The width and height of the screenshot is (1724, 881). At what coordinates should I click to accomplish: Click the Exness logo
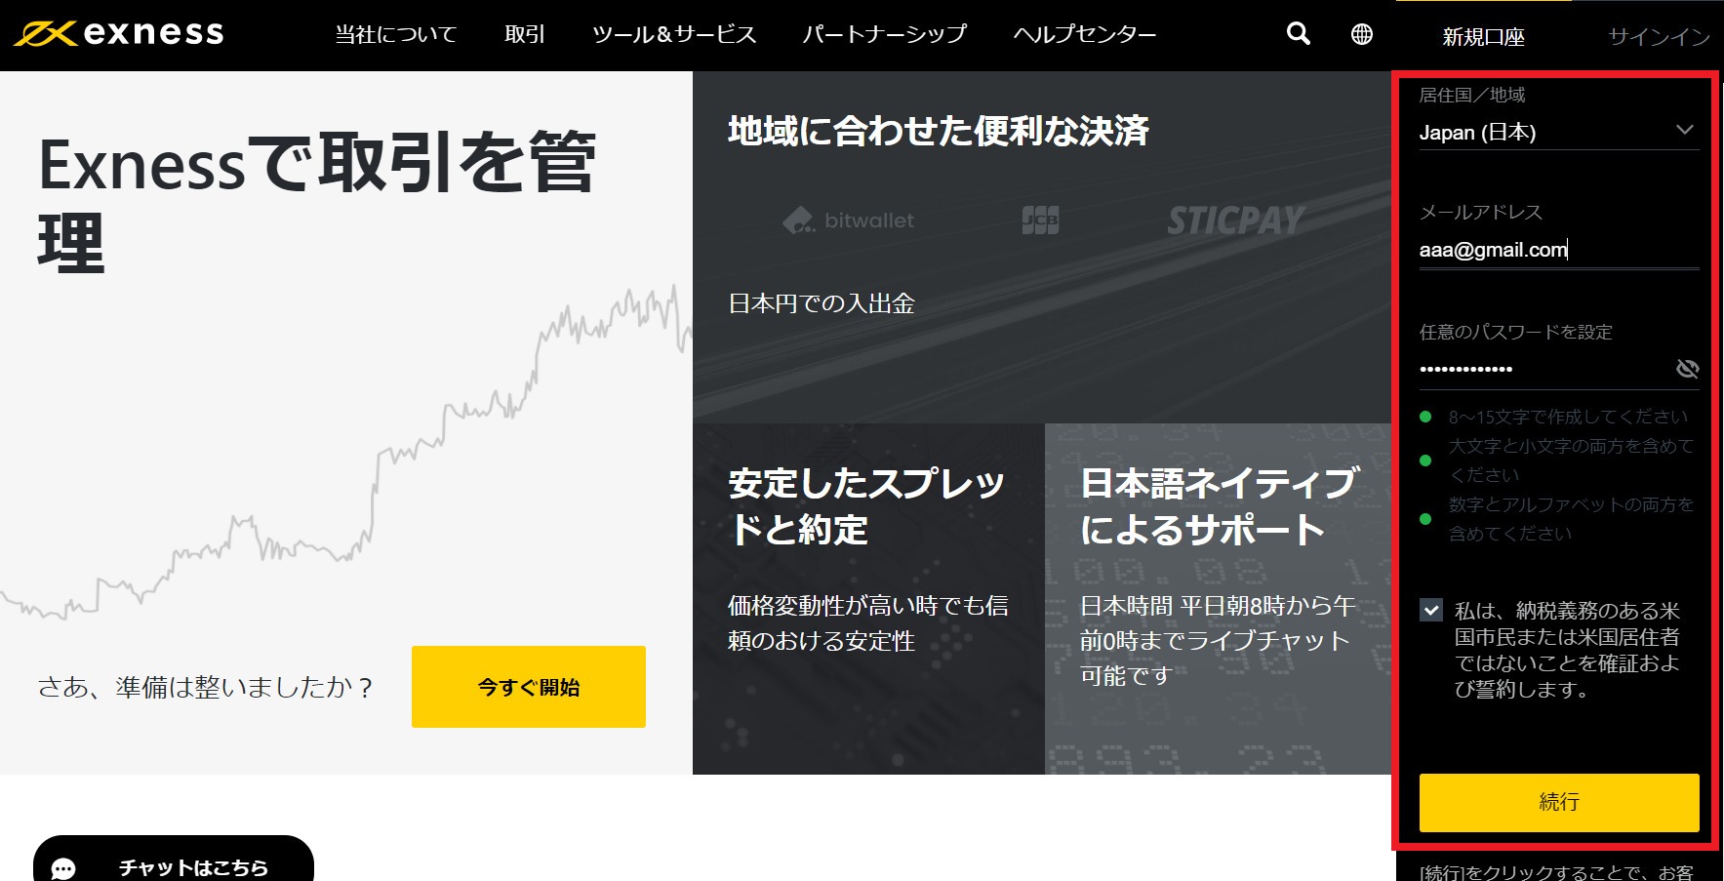[119, 33]
